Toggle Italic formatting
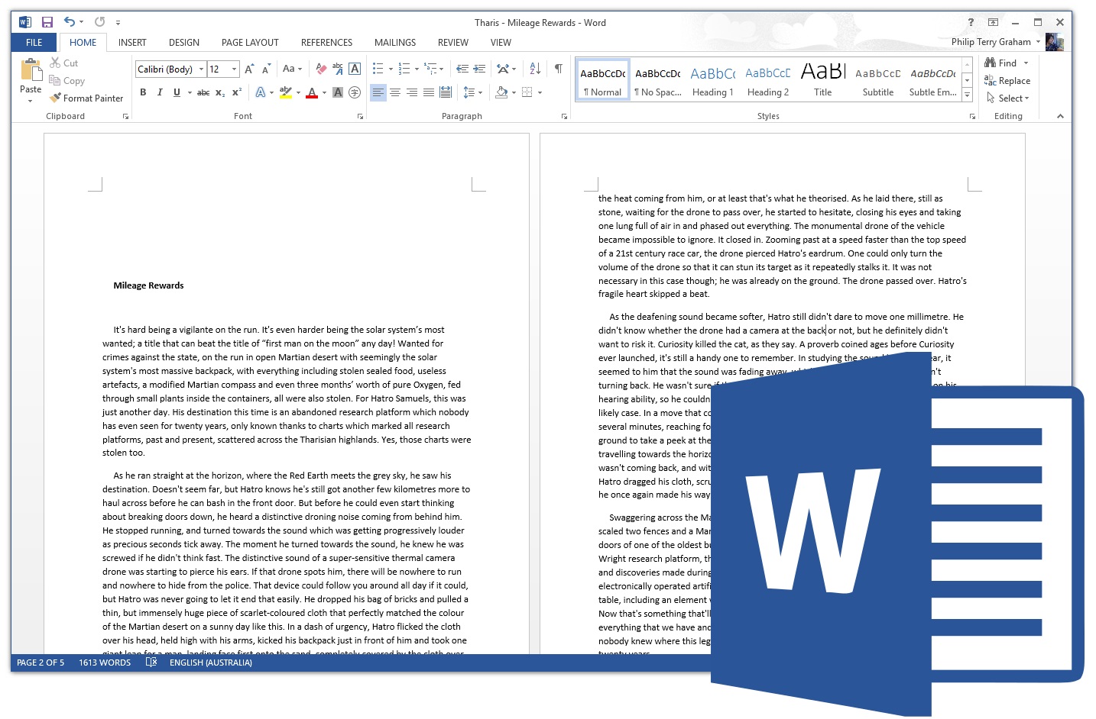This screenshot has height=719, width=1096. [160, 92]
